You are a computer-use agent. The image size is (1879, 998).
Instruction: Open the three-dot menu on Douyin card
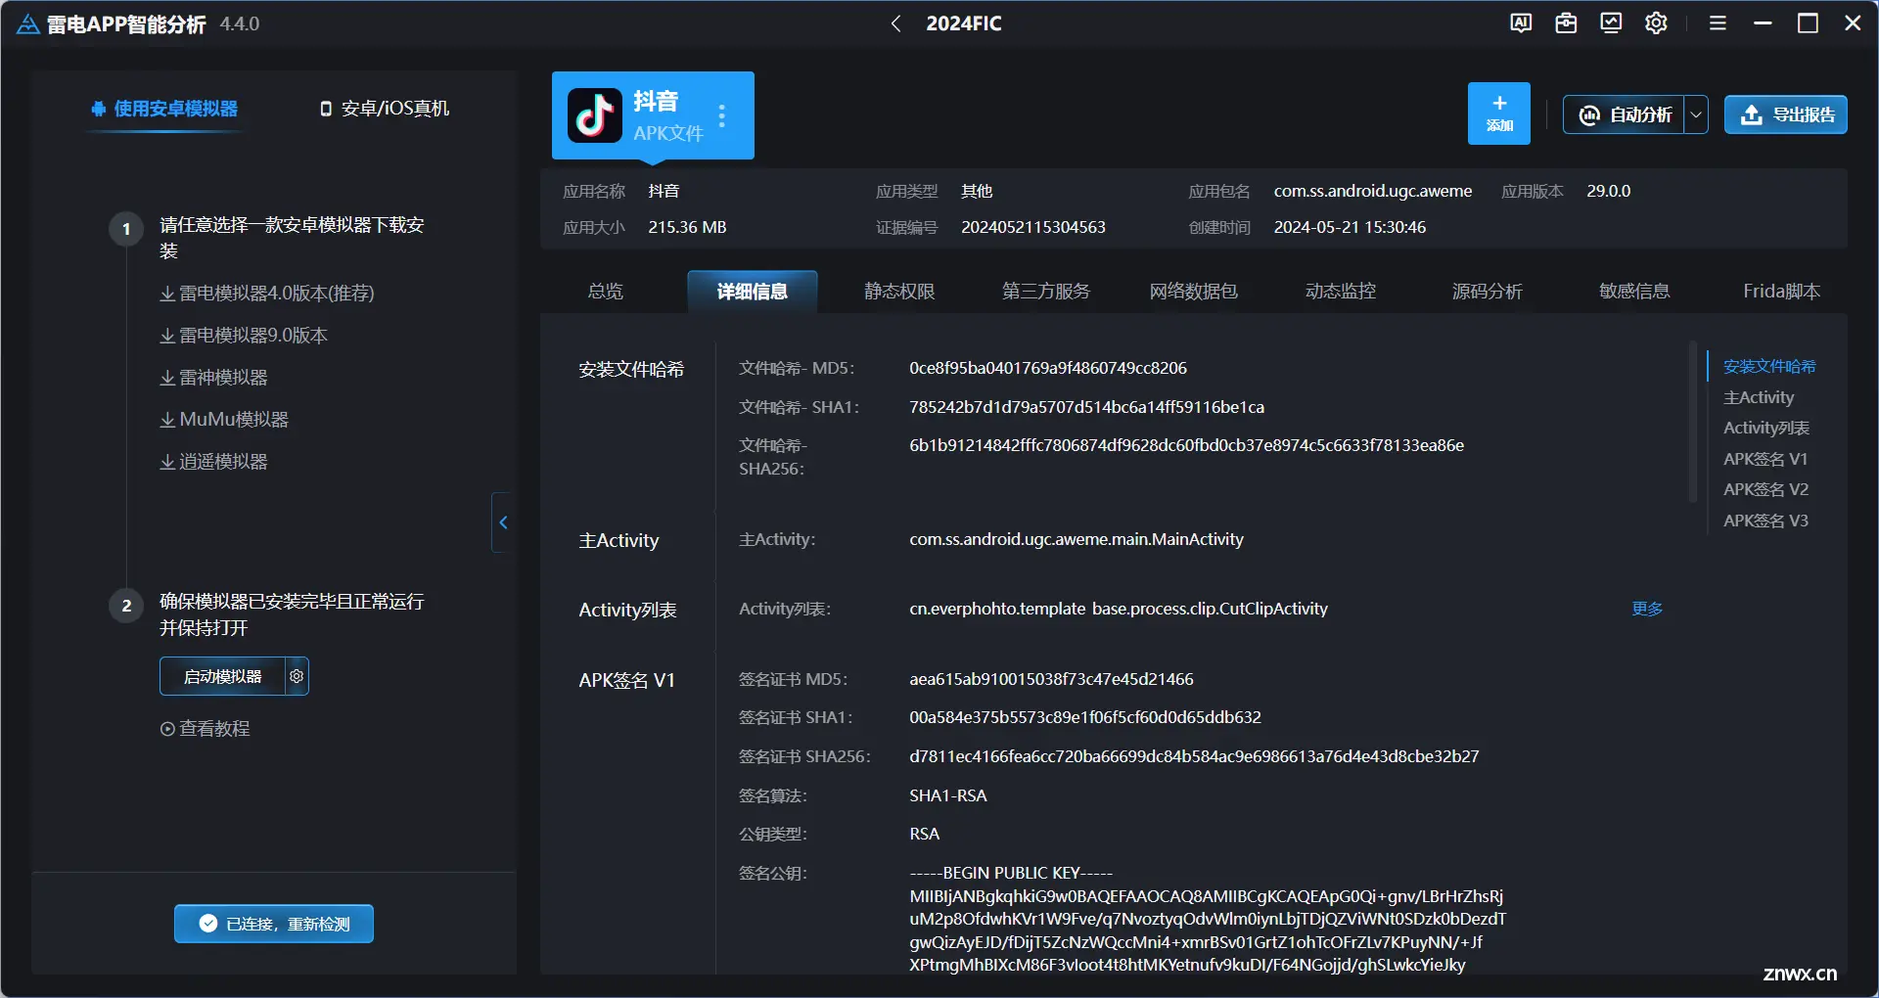click(722, 115)
